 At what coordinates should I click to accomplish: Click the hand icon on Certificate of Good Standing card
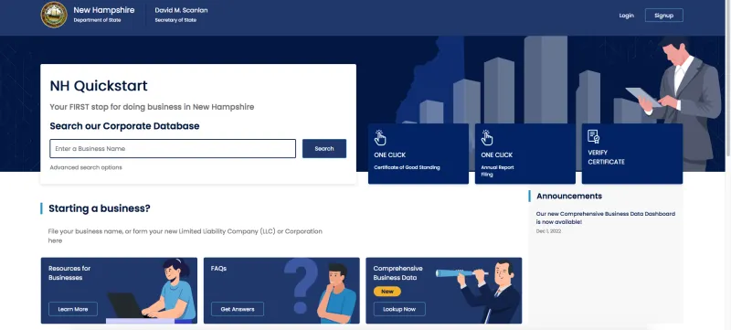tap(380, 137)
